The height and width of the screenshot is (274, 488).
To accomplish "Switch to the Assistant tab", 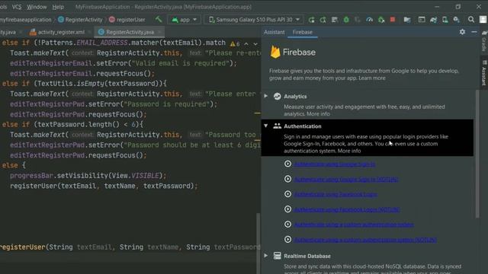I will tap(274, 32).
